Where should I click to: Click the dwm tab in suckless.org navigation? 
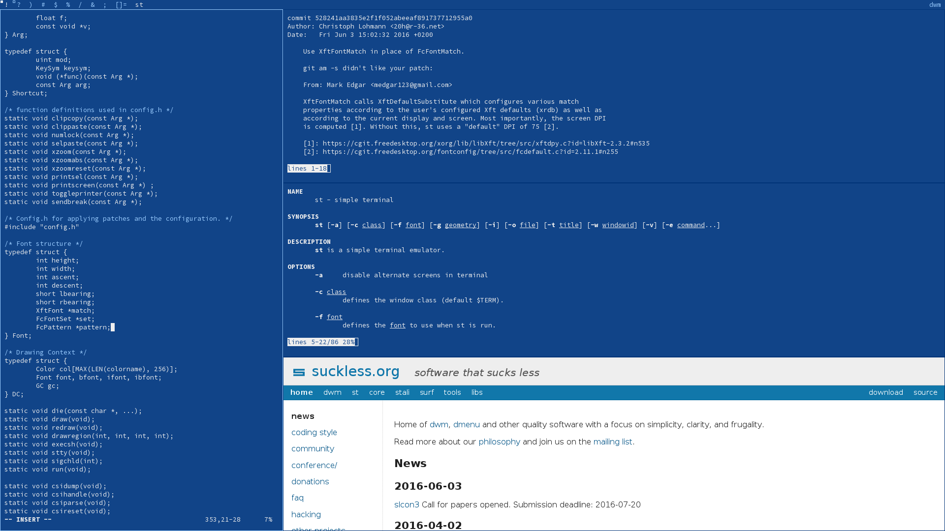coord(332,391)
